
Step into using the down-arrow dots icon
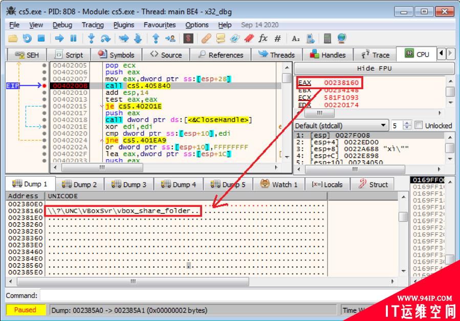tap(91, 38)
